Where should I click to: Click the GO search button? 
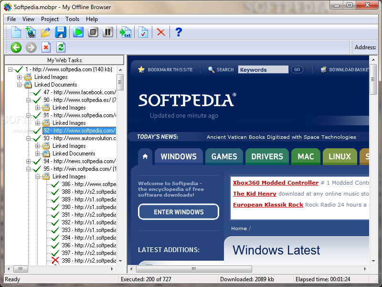pos(297,69)
